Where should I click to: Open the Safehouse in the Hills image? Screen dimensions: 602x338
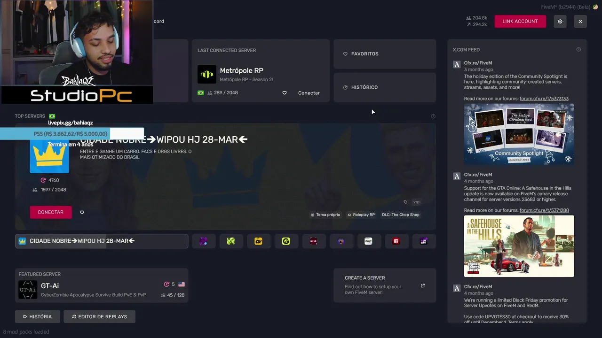pyautogui.click(x=519, y=246)
